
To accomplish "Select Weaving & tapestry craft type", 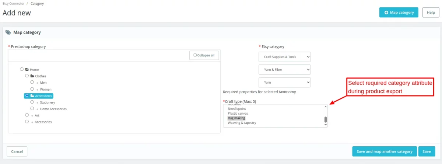I will pyautogui.click(x=242, y=123).
